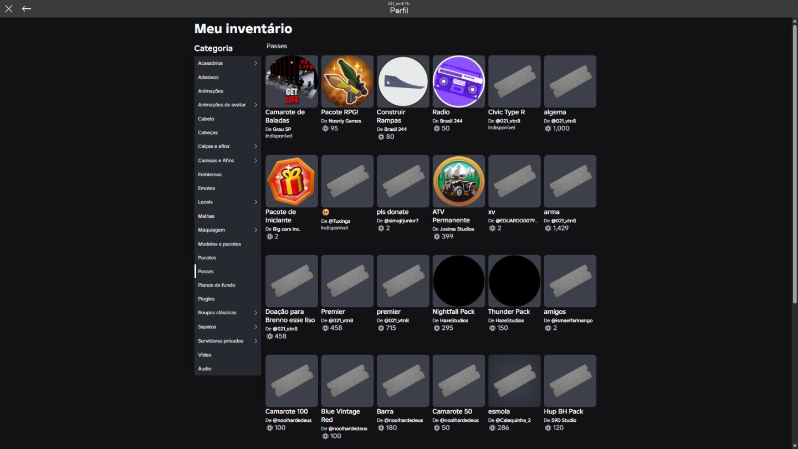This screenshot has height=449, width=798.
Task: Open the Camarote de Baladas pass thumbnail
Action: pos(291,81)
